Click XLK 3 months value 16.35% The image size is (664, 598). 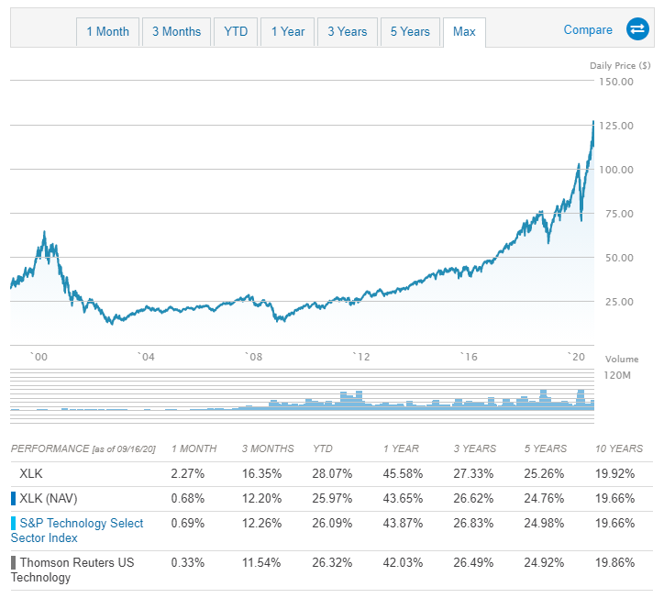(261, 473)
